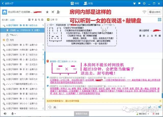Open the red 红色警报 broadcast link
The image size is (163, 117).
105,81
